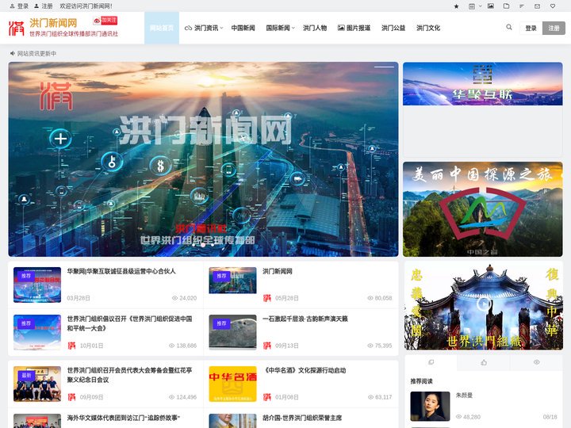This screenshot has width=571, height=428.
Task: Open article 海外华文媒体代表团到访江门
Action: [124, 418]
